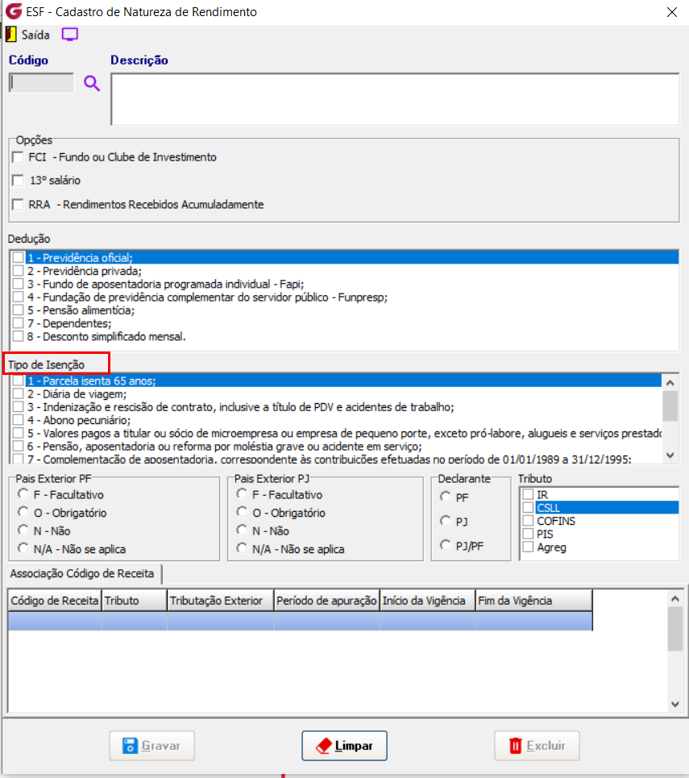The width and height of the screenshot is (689, 778).
Task: Check dedução 2 - Previdência privada
Action: point(19,271)
